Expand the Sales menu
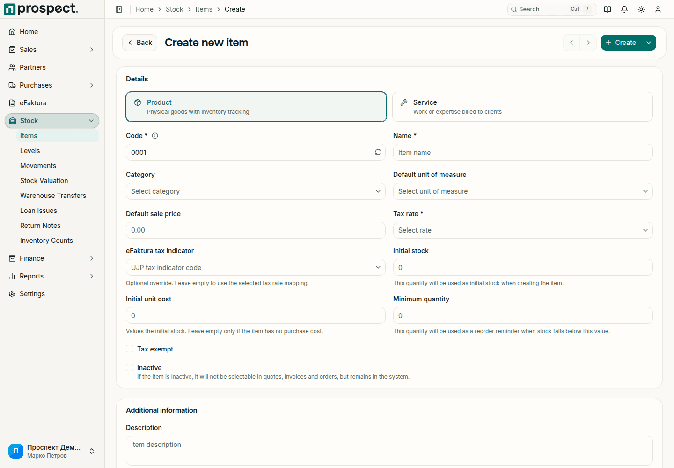The width and height of the screenshot is (674, 468). 52,50
